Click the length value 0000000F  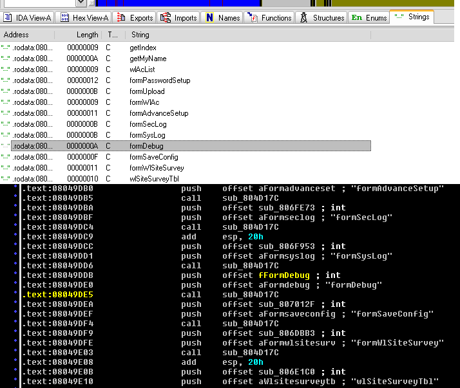tap(82, 157)
